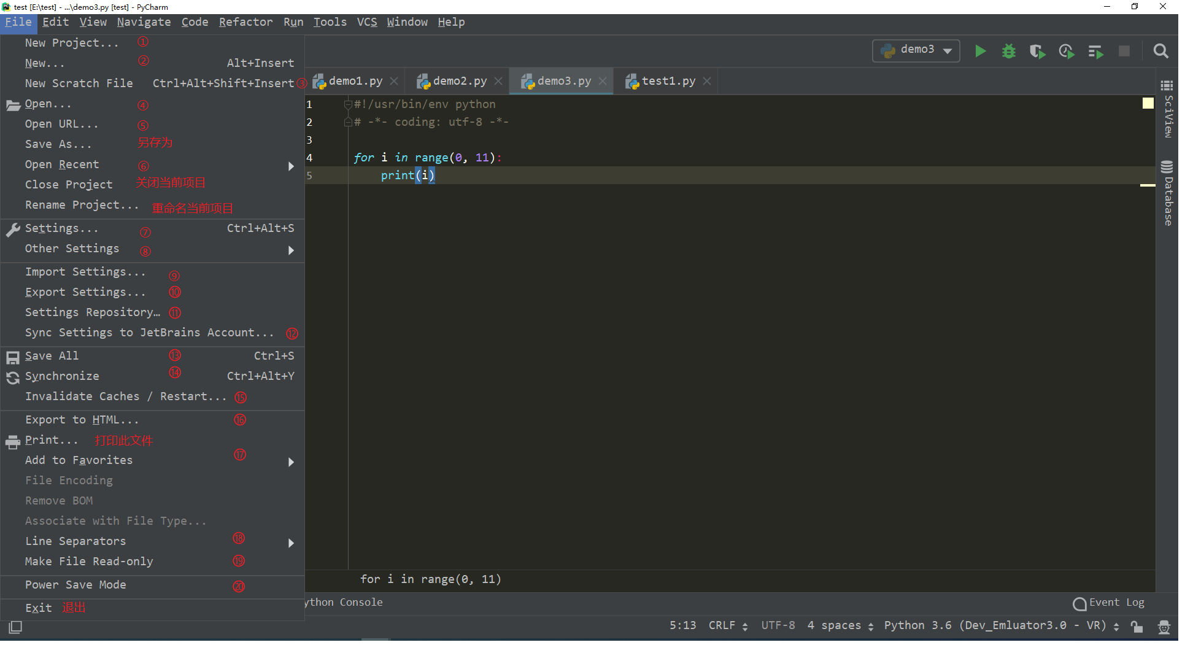Click the lock icon in the status bar
The width and height of the screenshot is (1193, 653).
(x=1137, y=625)
